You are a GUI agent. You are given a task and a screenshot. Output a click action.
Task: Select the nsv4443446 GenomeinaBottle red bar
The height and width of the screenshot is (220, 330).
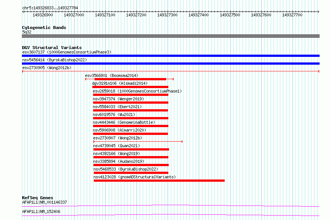[131, 126]
